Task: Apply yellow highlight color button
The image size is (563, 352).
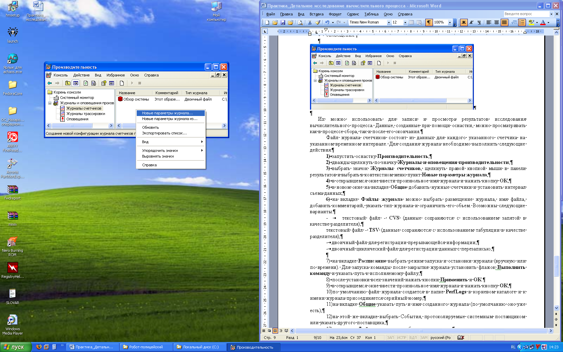Action: [531, 22]
